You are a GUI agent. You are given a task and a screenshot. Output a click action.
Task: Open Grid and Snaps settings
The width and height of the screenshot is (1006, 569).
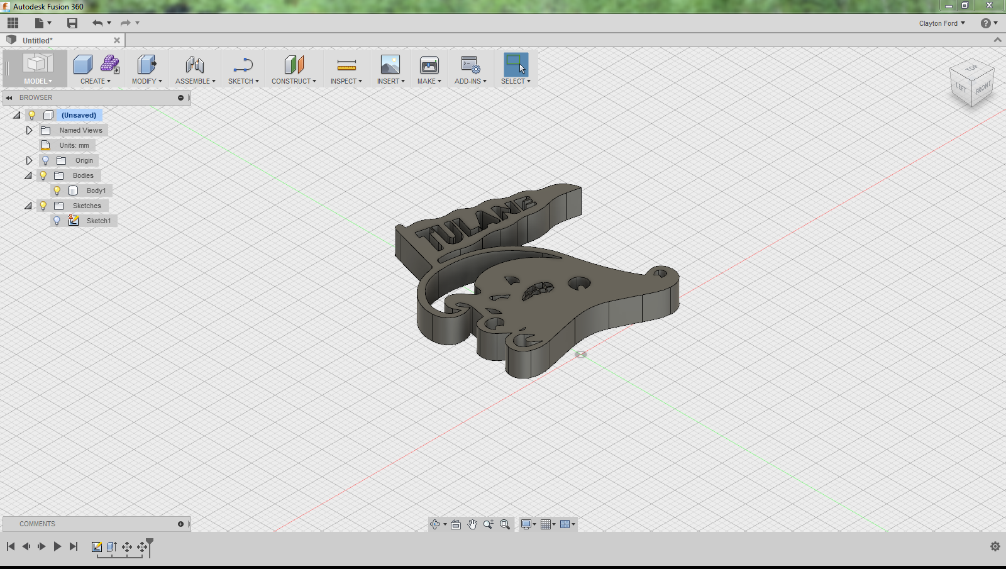click(546, 524)
